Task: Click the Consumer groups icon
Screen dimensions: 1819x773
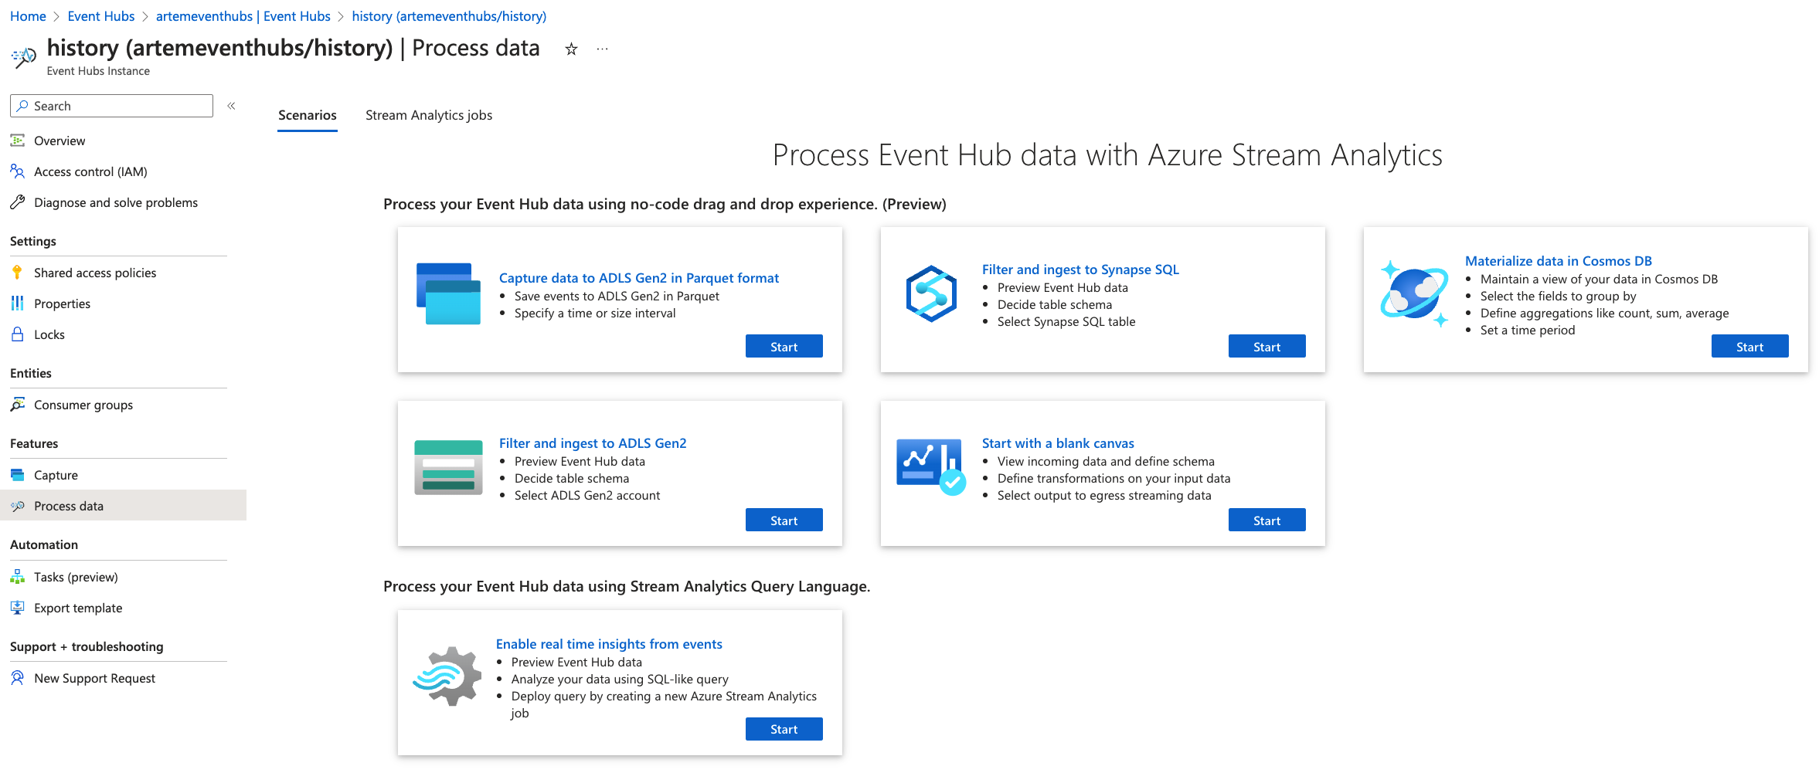Action: tap(17, 405)
